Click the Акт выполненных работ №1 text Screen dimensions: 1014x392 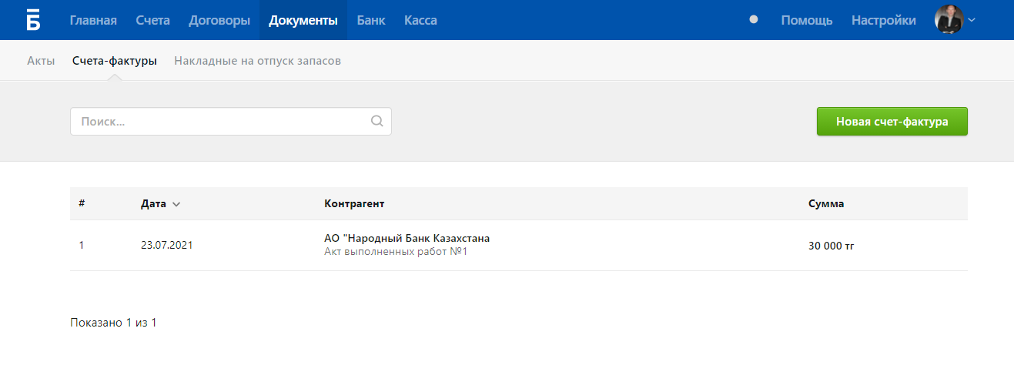(x=396, y=252)
